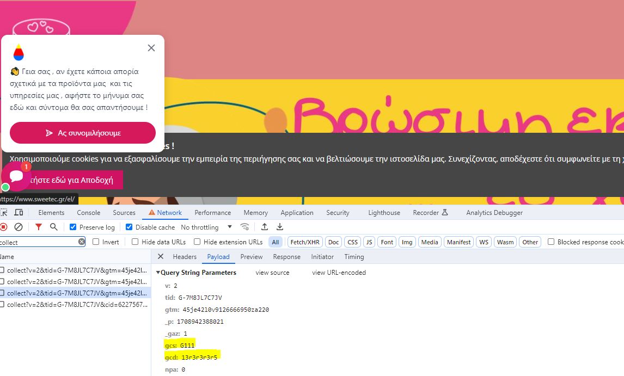This screenshot has height=376, width=624.
Task: Filter by Wasm requests
Action: 505,242
